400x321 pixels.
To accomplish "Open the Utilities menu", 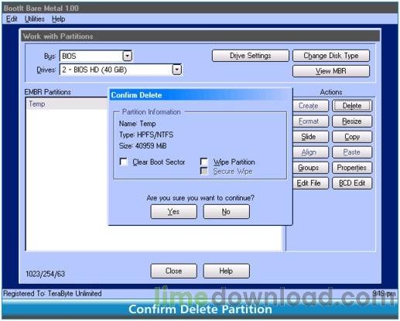I will [35, 19].
